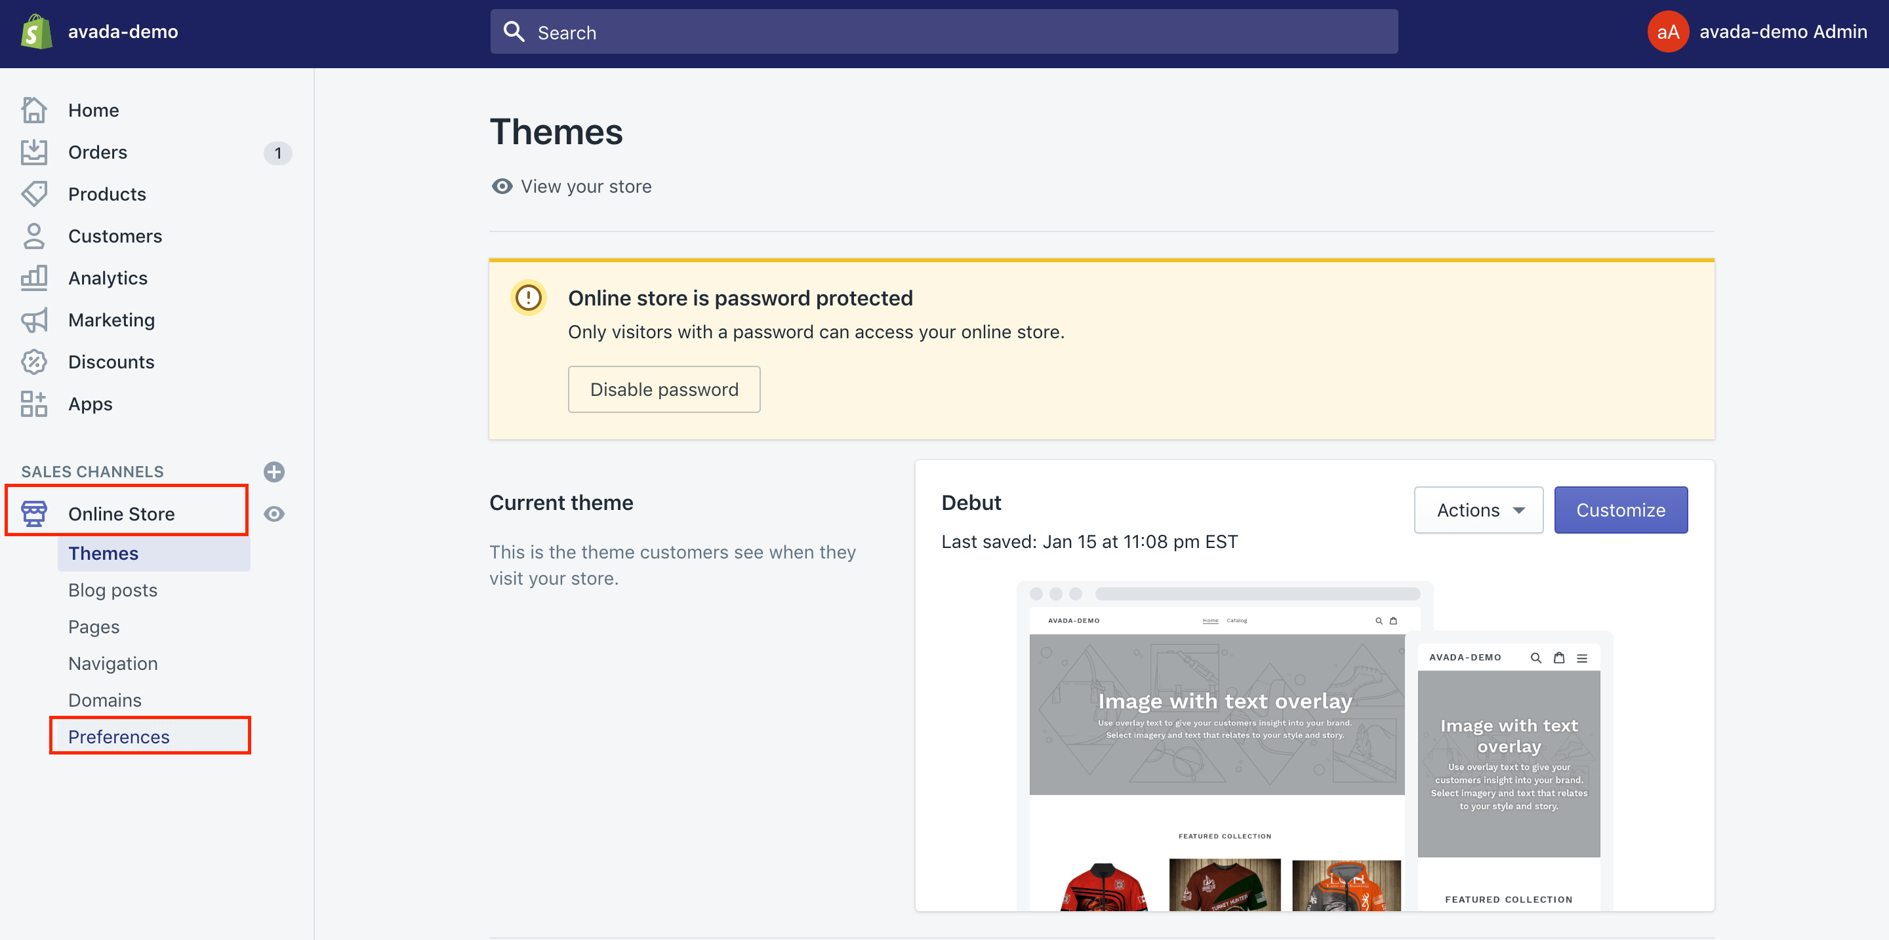Open the avada-demo Admin account menu
This screenshot has height=940, width=1889.
point(1759,33)
